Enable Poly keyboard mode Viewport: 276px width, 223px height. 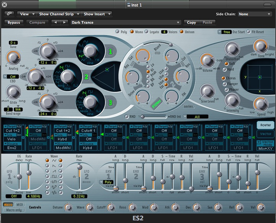117,32
